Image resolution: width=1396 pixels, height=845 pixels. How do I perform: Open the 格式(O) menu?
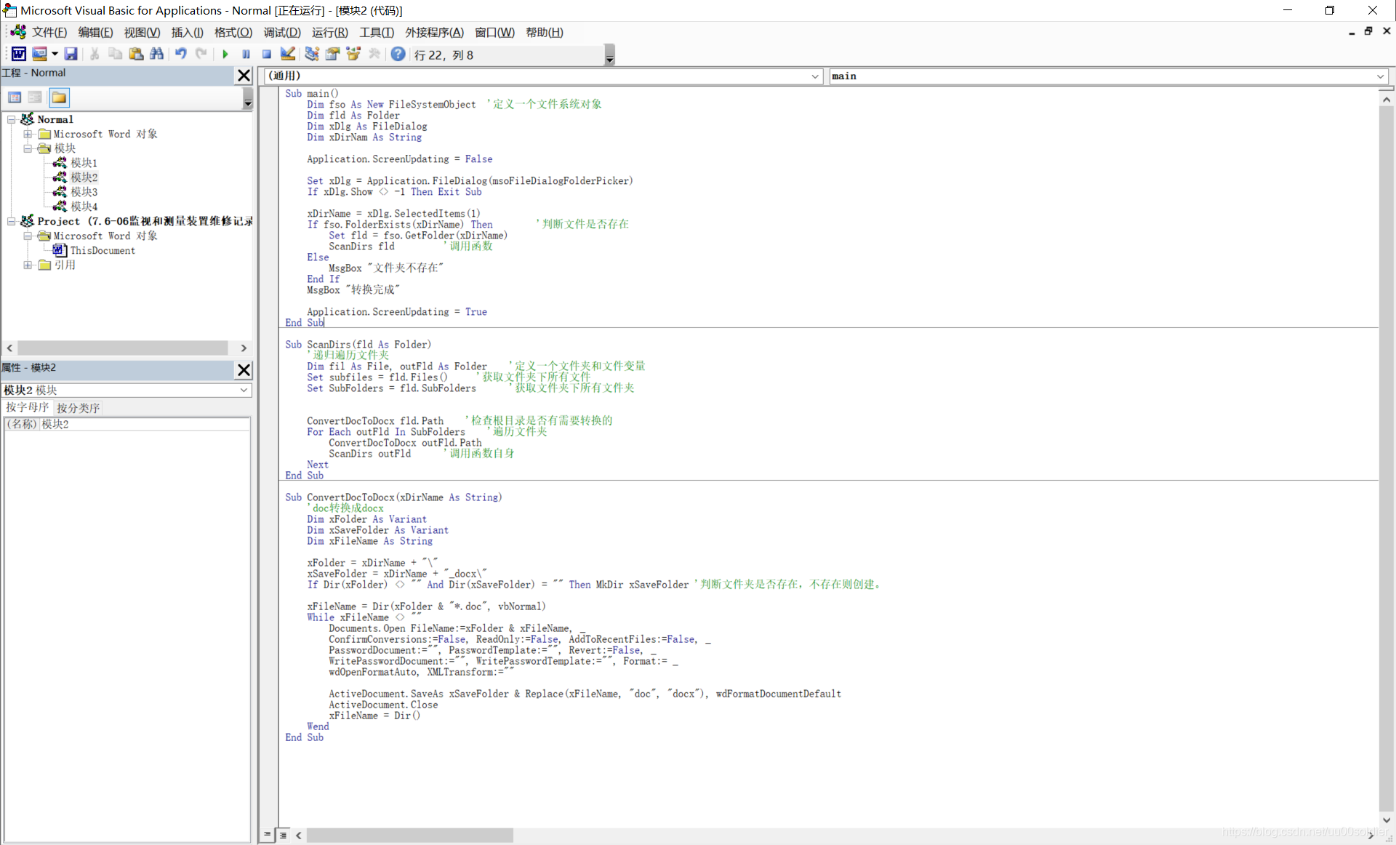click(233, 33)
